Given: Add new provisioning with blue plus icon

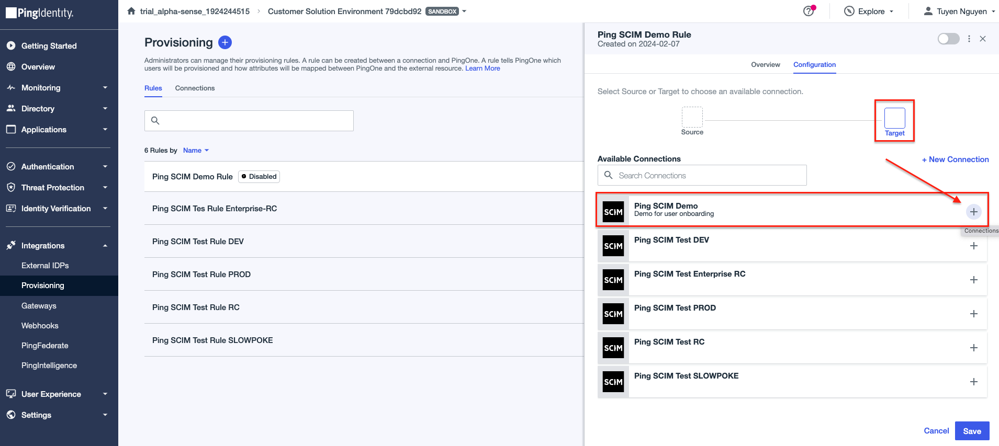Looking at the screenshot, I should (x=225, y=42).
